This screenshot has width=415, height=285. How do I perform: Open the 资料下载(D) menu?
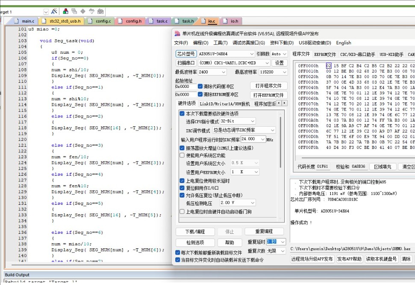[282, 43]
